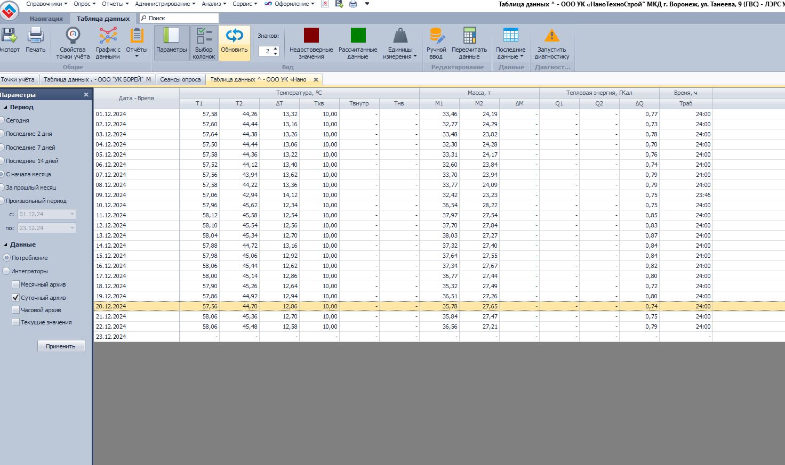Toggle the Параметры panel icon
Viewport: 785px width, 465px height.
171,36
